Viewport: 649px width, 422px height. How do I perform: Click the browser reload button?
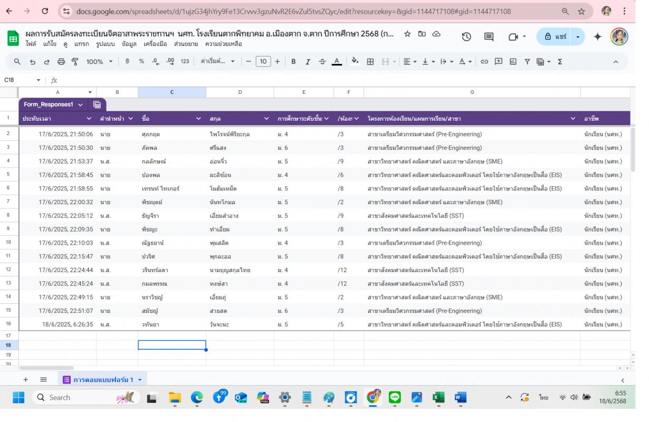point(45,11)
